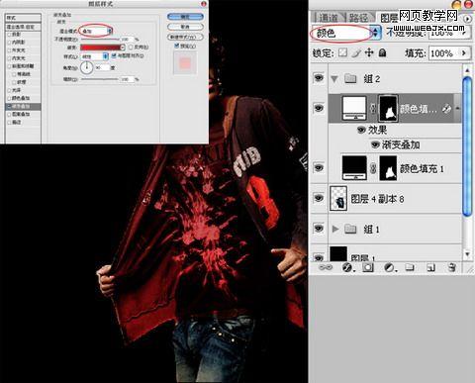
Task: Click the red gradient swatch bar
Action: [x=100, y=48]
